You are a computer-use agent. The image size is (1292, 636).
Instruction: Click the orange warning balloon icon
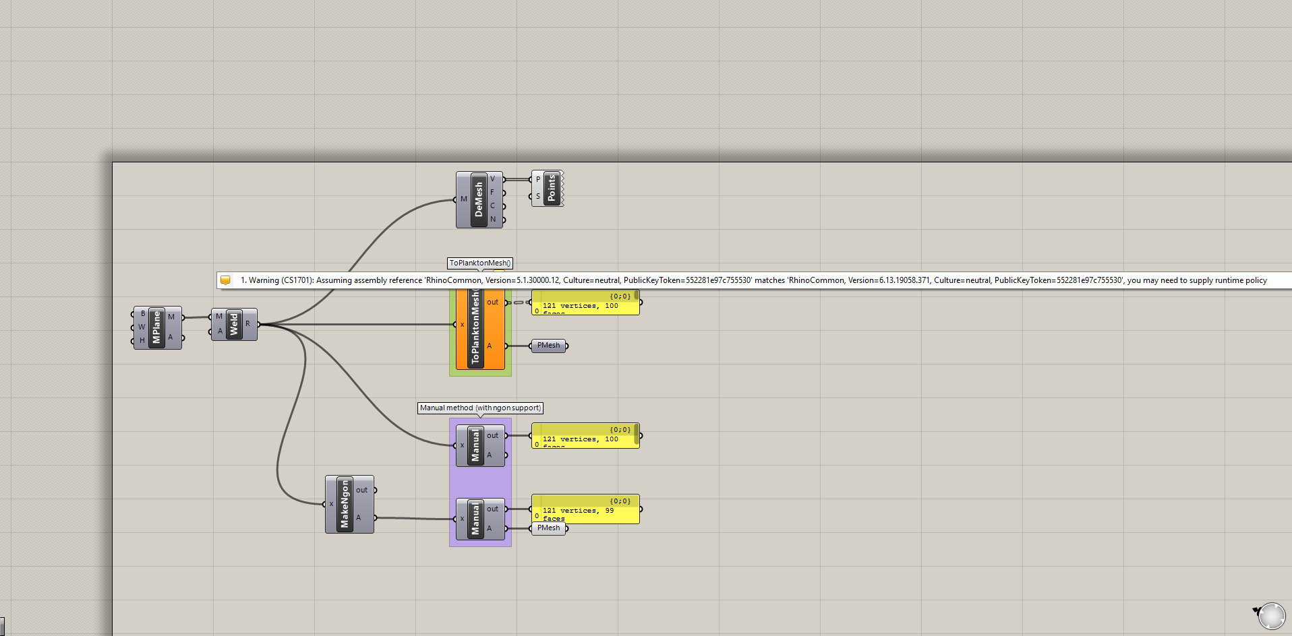point(226,280)
